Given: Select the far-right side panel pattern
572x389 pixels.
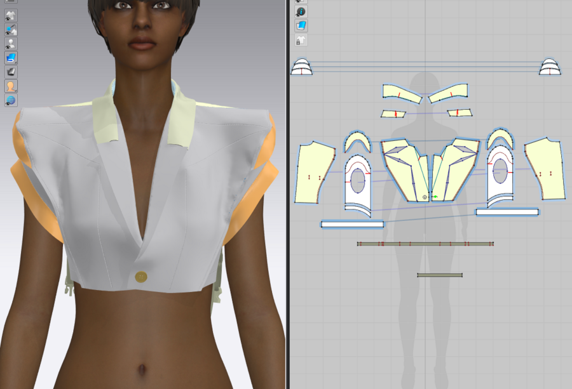Looking at the screenshot, I should coord(546,169).
